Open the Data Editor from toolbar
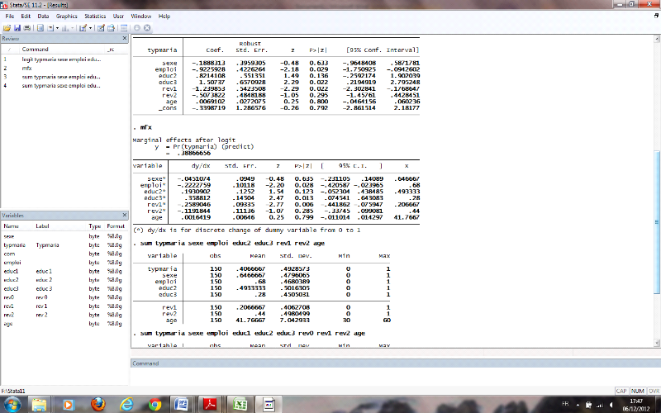Image resolution: width=661 pixels, height=413 pixels. [99, 27]
